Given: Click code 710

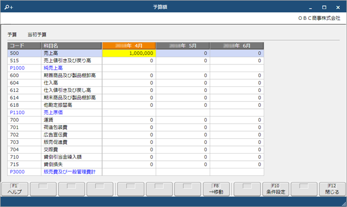Looking at the screenshot, I should [14, 157].
